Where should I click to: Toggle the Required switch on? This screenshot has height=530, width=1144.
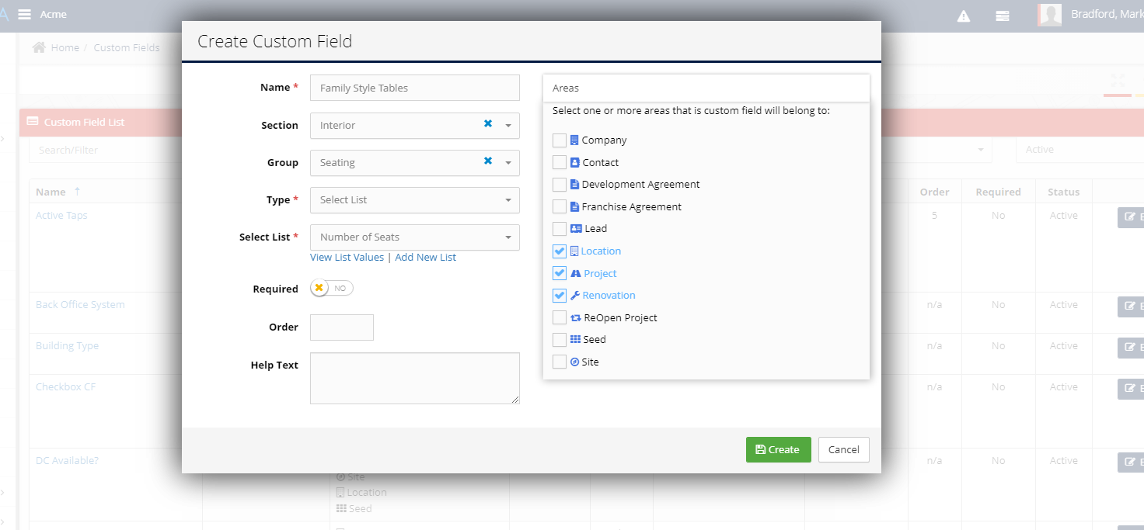pos(332,288)
